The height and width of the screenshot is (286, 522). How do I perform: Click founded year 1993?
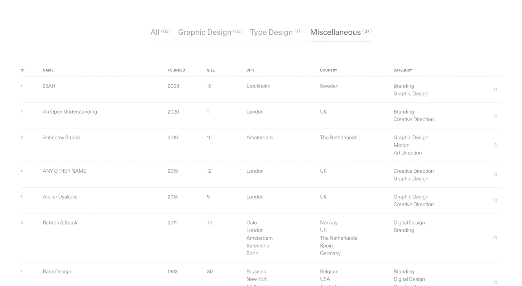[173, 272]
